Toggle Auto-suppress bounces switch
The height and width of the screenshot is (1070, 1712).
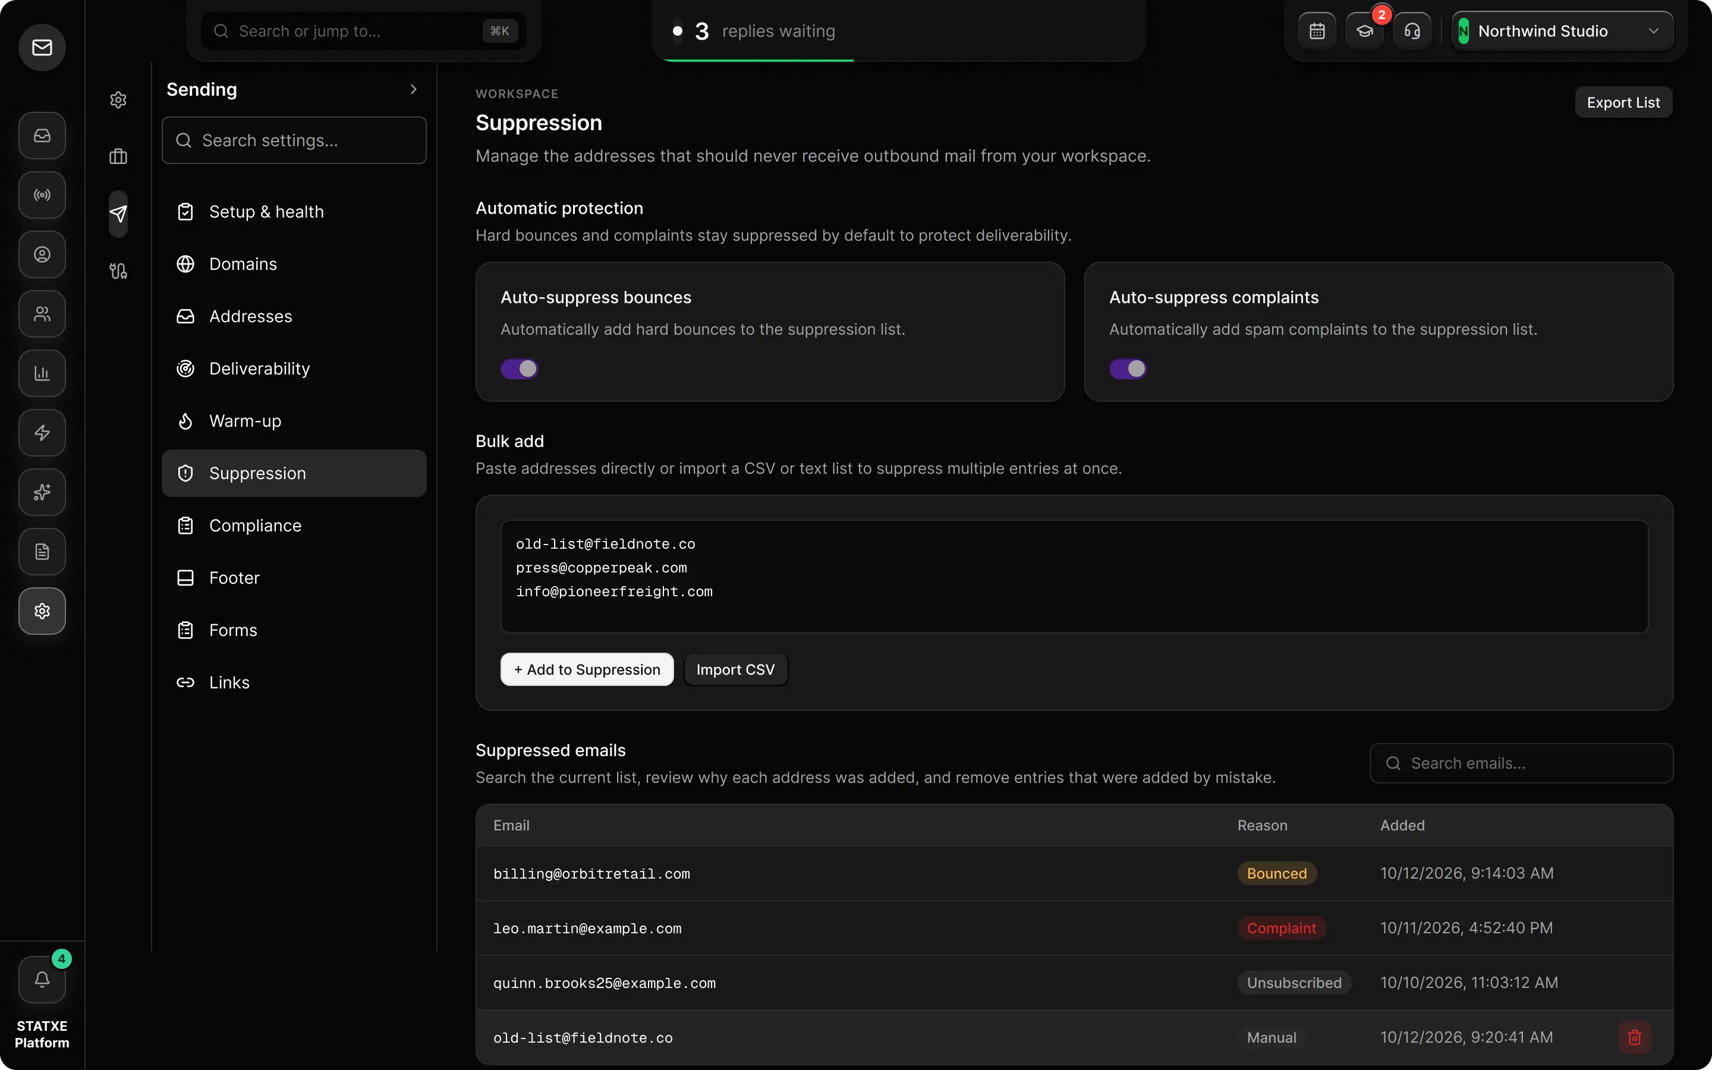(x=520, y=369)
